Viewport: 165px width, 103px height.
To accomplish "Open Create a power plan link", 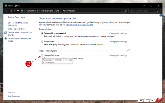I will pyautogui.click(x=16, y=29).
